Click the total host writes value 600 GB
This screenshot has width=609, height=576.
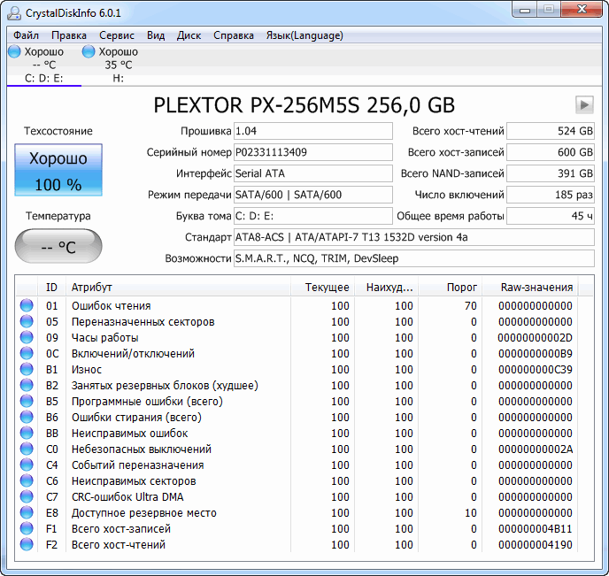pos(551,152)
